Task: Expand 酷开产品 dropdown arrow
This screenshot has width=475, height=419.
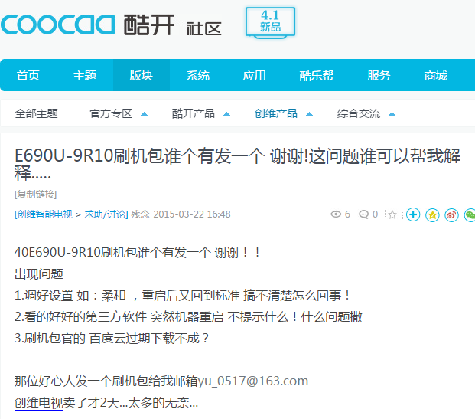Action: (x=226, y=114)
